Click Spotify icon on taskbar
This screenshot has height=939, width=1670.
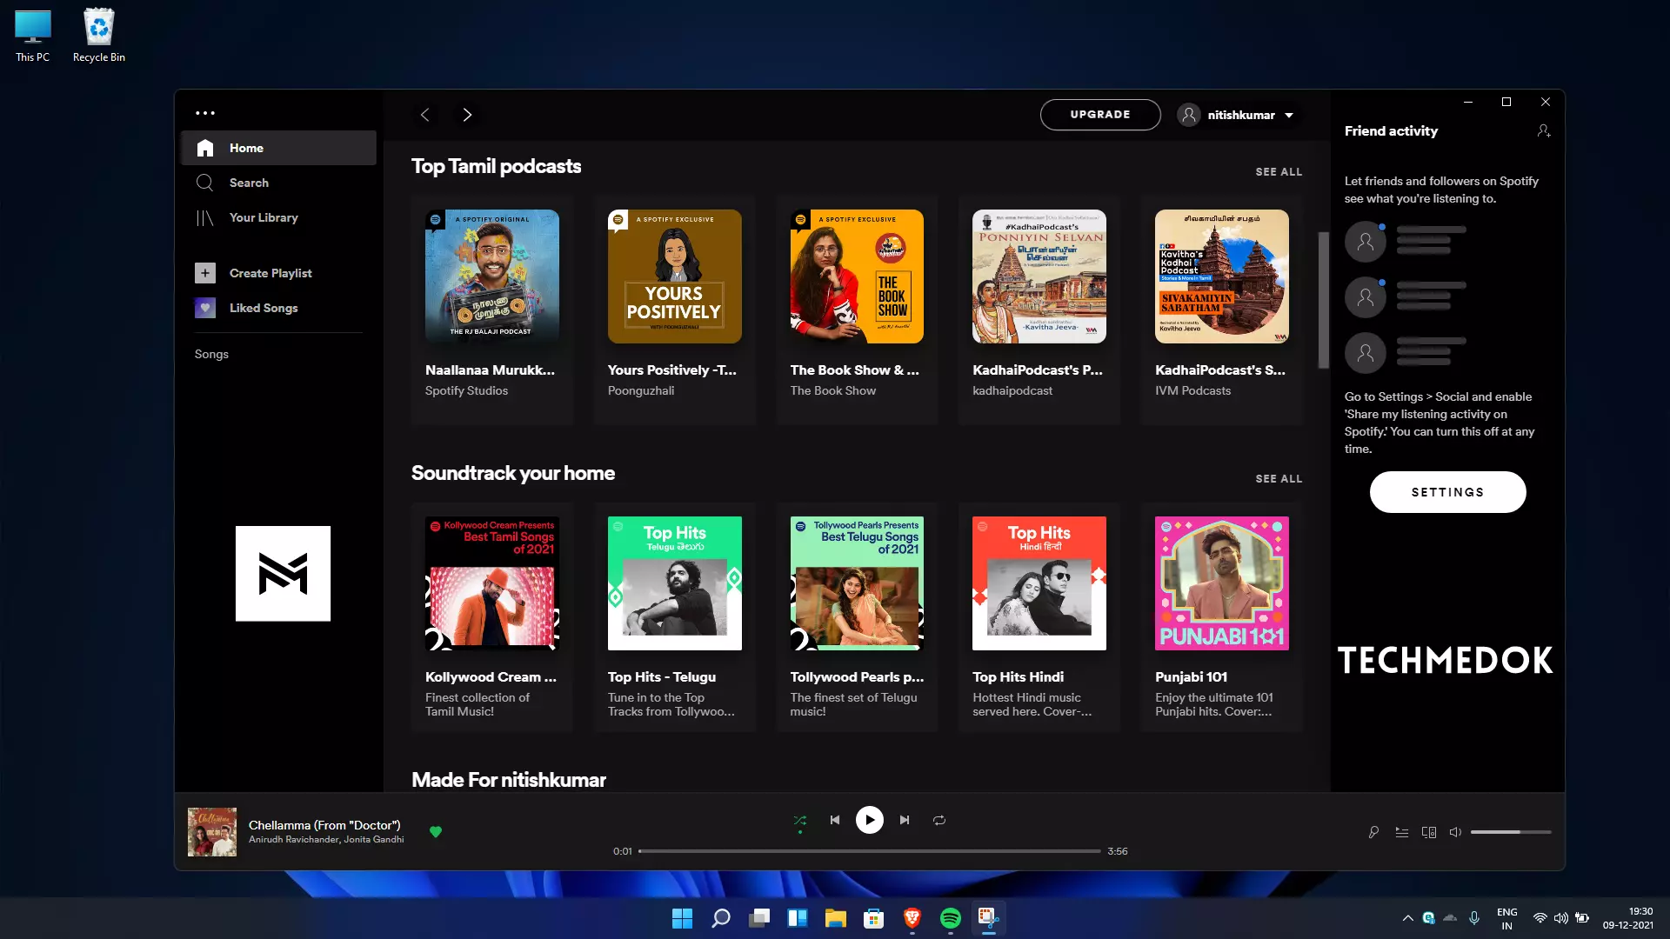[951, 918]
